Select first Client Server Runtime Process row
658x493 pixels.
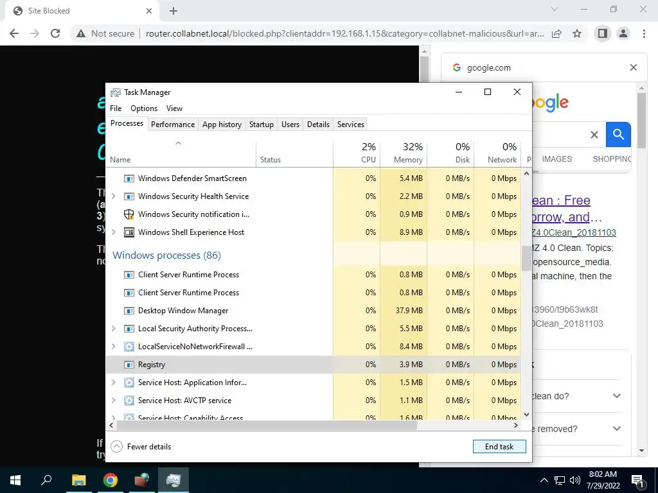[x=314, y=275]
